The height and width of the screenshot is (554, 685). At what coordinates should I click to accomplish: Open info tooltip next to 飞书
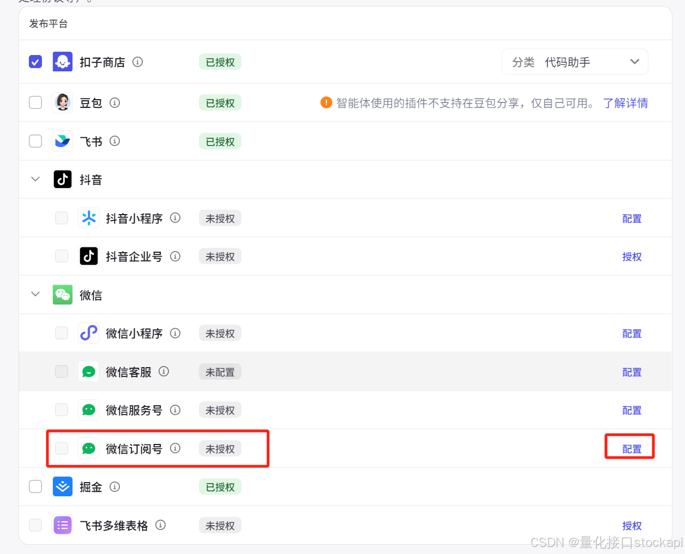[x=114, y=141]
